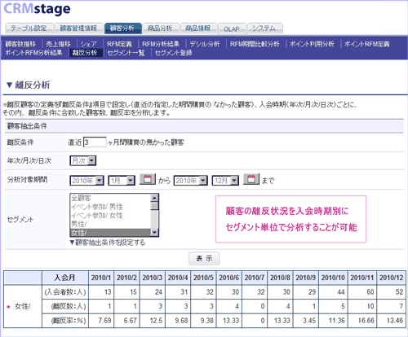Open RFM分析結果 submenu item
Screen dimensions: 408x337
pos(161,44)
